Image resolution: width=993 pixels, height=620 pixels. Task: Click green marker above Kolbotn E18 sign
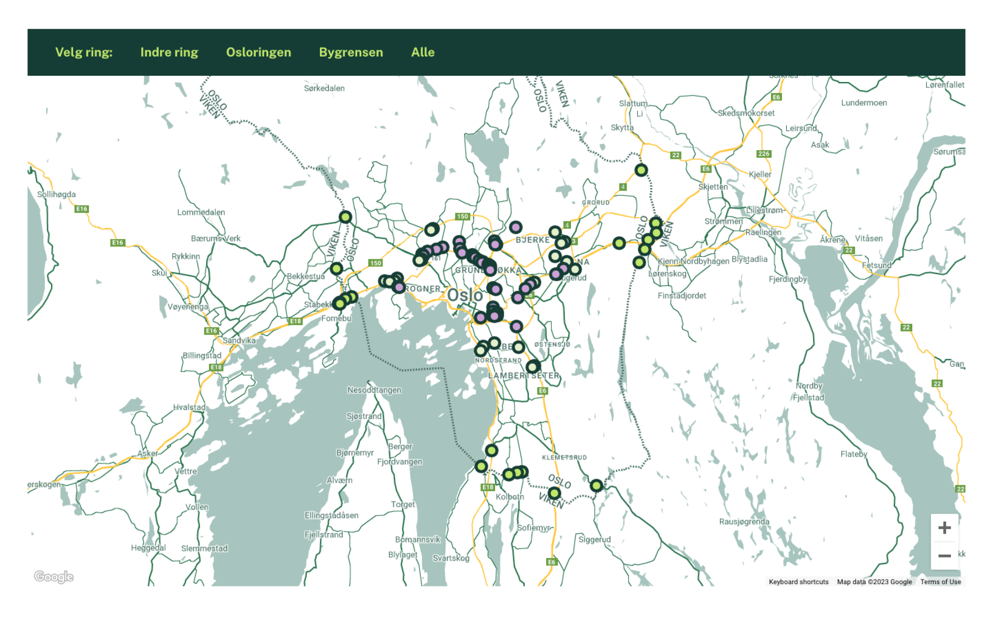pos(481,466)
